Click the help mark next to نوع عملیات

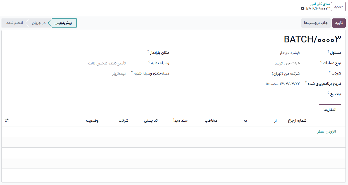click(x=321, y=62)
